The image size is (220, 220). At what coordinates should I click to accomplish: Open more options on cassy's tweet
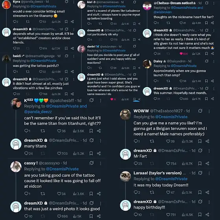(x=101, y=163)
